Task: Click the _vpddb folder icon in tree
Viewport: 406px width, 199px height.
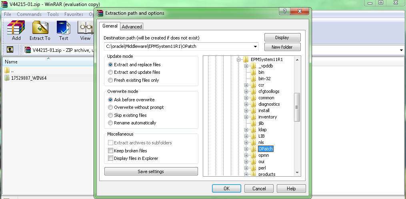Action: coord(254,66)
